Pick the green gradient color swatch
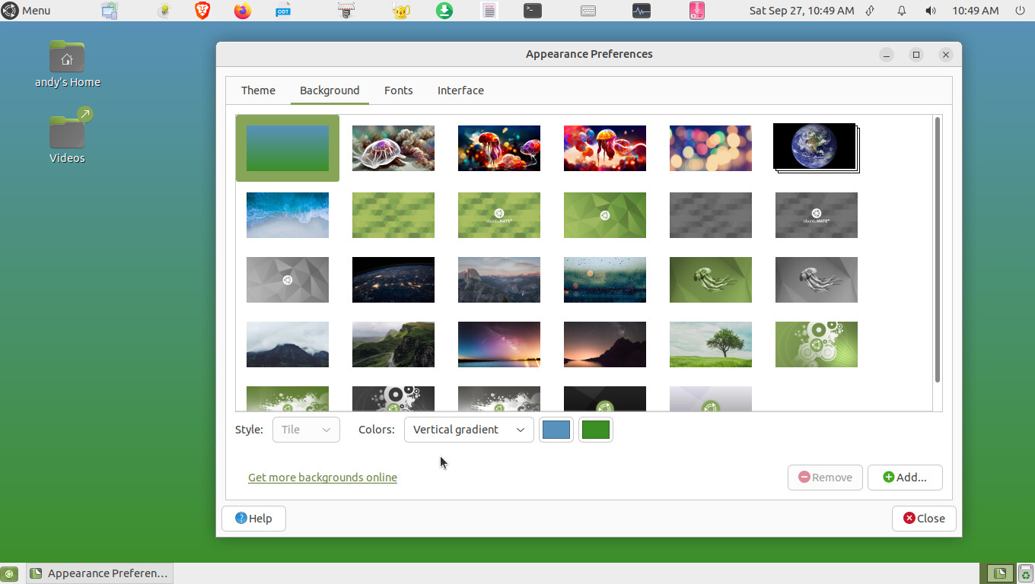This screenshot has height=584, width=1035. click(595, 430)
